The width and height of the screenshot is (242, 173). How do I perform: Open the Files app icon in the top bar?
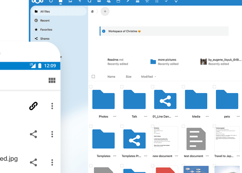[x=60, y=1]
